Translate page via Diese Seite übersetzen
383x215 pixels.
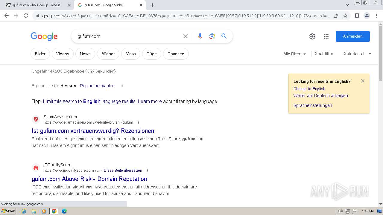[123, 171]
